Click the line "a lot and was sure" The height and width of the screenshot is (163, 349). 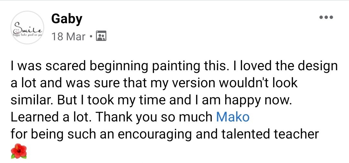(154, 83)
